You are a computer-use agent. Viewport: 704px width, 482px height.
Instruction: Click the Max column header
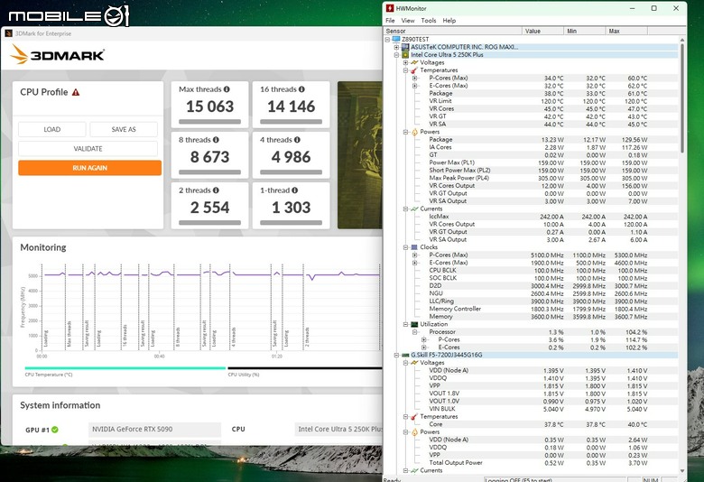[625, 31]
